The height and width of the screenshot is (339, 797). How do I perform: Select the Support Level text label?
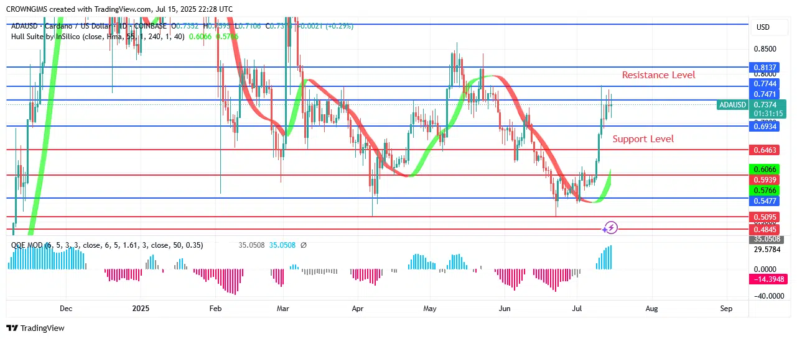[x=643, y=139]
